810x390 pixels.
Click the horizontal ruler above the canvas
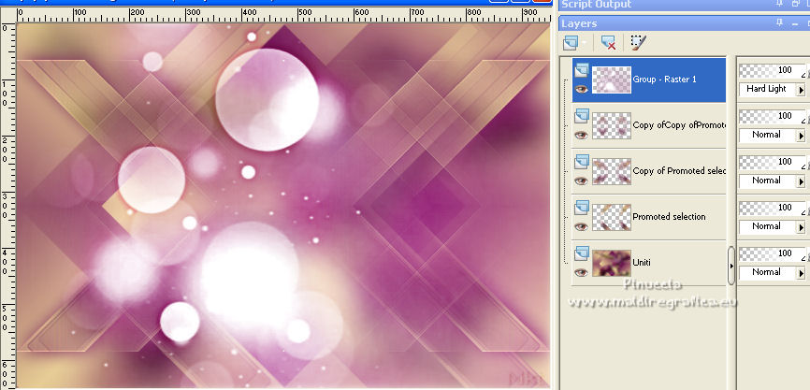[x=283, y=14]
